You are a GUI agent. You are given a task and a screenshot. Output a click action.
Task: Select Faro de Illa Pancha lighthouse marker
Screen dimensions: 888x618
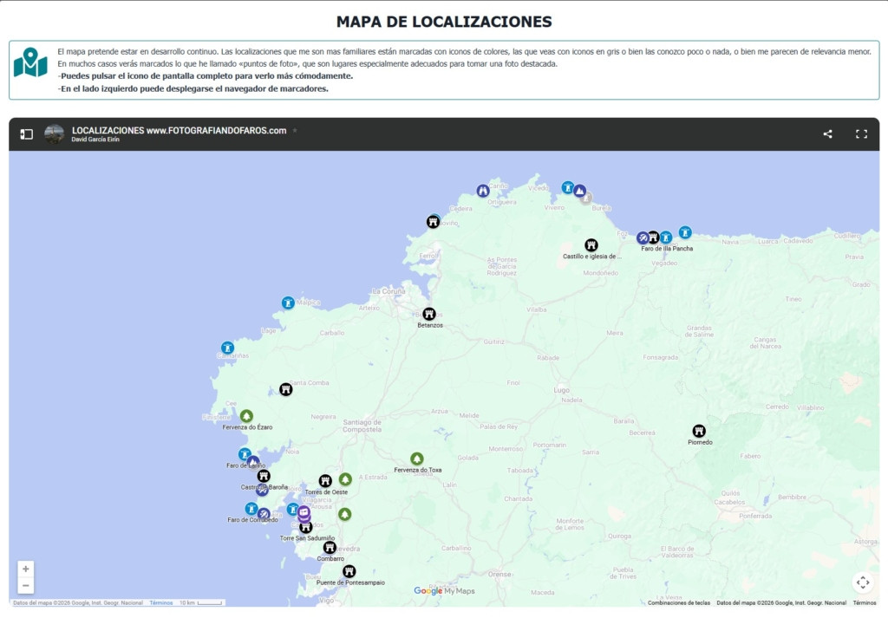666,237
